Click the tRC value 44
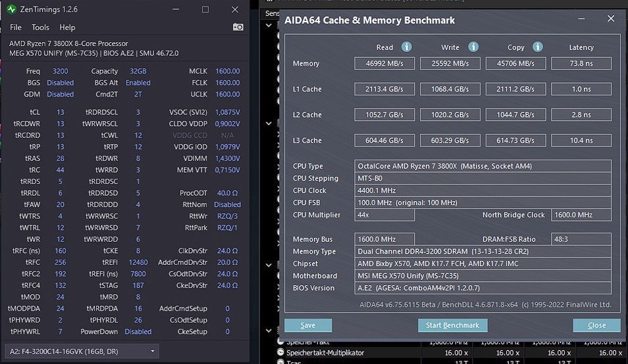628x364 pixels. 60,170
